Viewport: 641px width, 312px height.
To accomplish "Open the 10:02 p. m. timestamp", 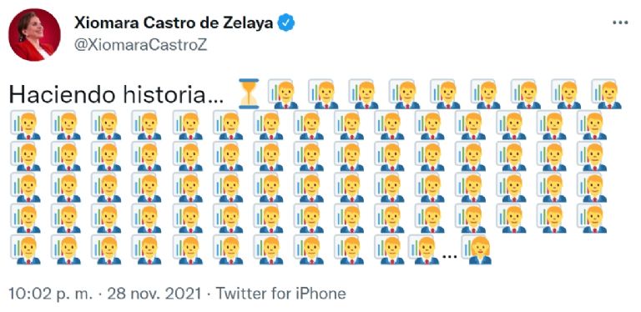I will [x=51, y=293].
